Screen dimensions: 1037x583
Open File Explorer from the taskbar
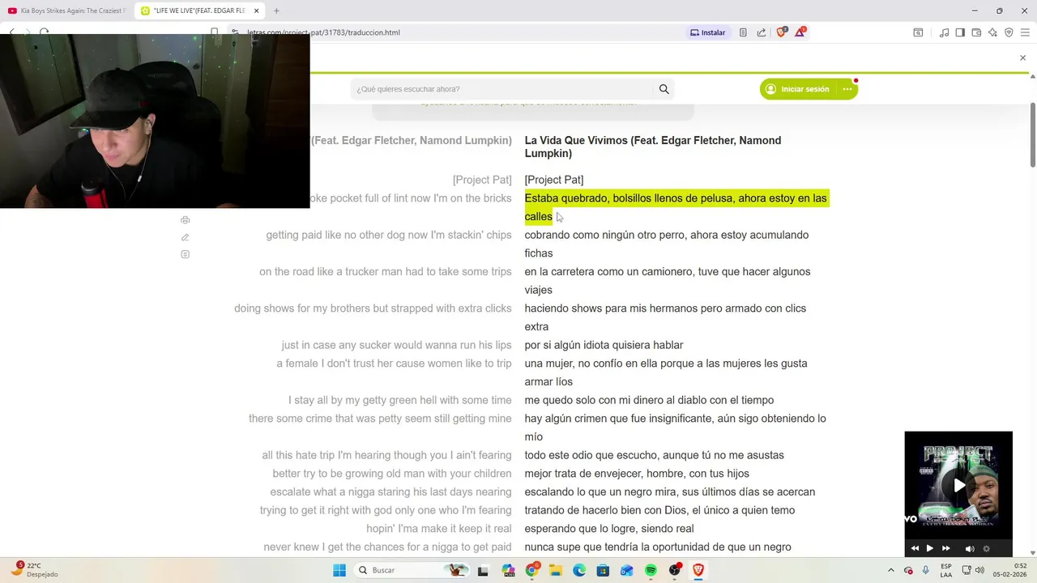tap(556, 570)
